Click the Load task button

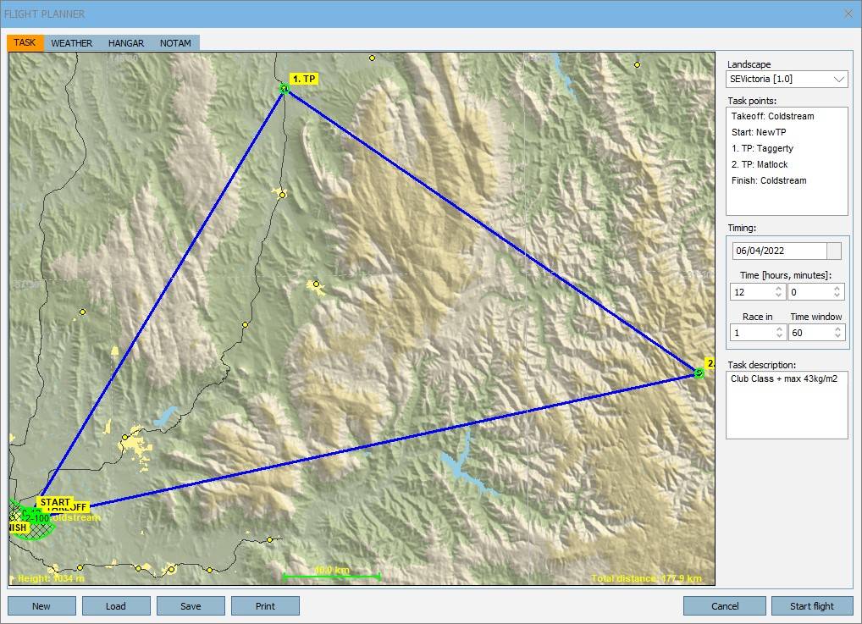pos(116,606)
